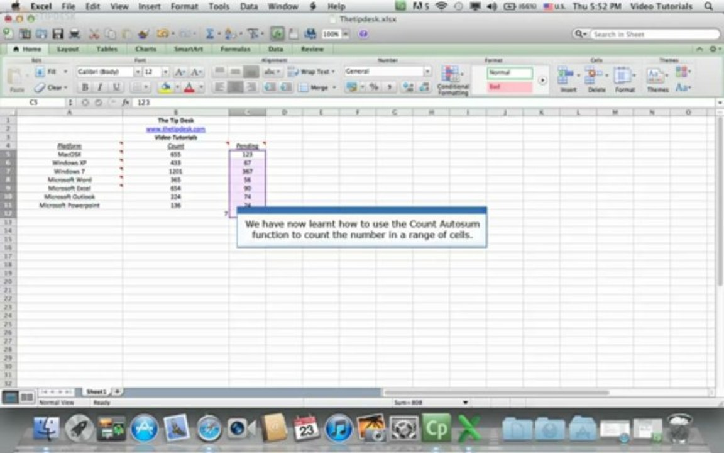Image resolution: width=724 pixels, height=453 pixels.
Task: Click the Search in Sheet field
Action: (x=654, y=34)
